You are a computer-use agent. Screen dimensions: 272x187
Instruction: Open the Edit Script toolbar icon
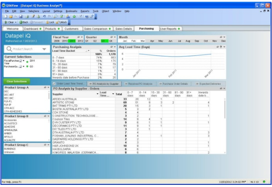pyautogui.click(x=33, y=16)
